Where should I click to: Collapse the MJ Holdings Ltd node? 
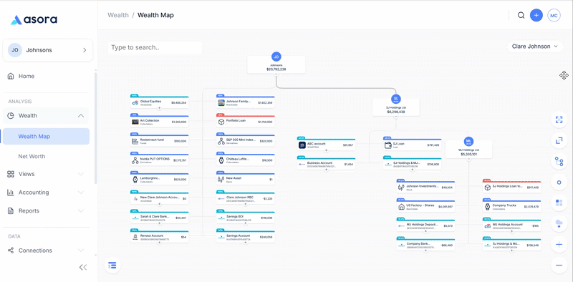(x=469, y=158)
